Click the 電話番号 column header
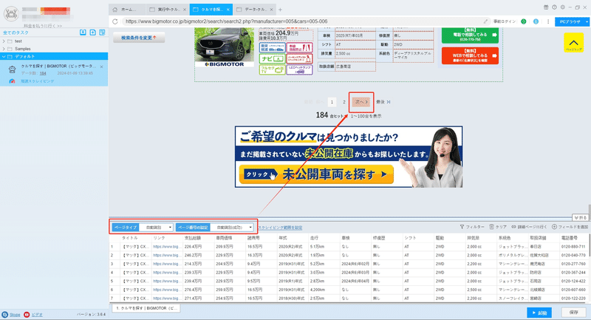This screenshot has height=320, width=591. tap(569, 238)
